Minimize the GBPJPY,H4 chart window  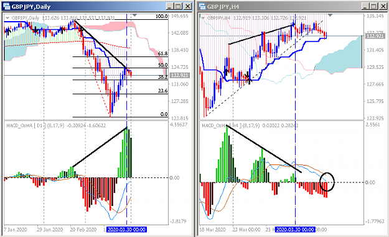[365, 6]
